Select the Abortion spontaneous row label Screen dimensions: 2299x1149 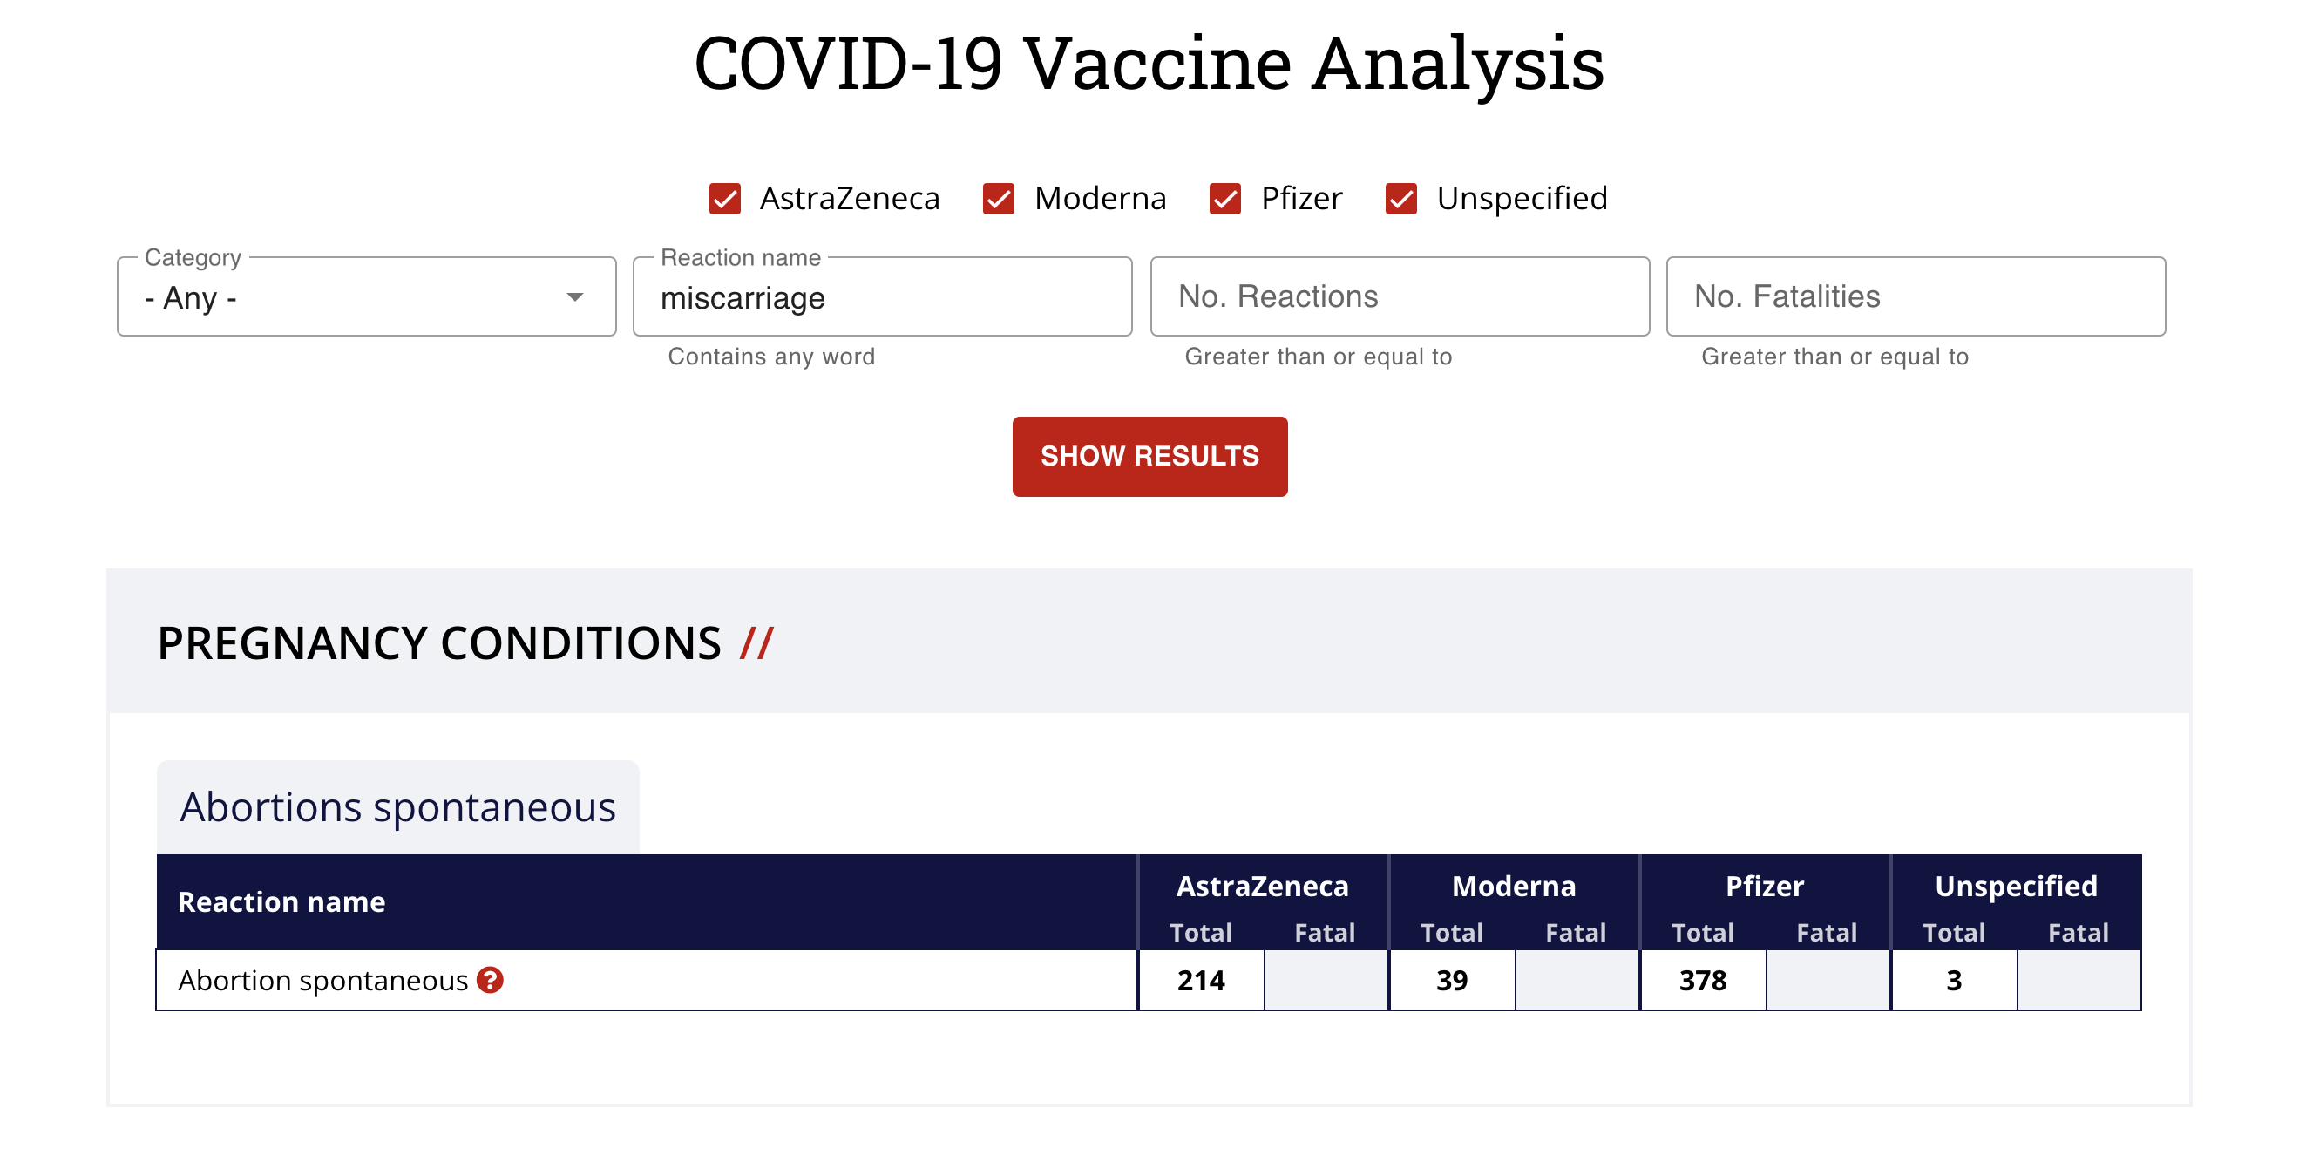tap(322, 980)
